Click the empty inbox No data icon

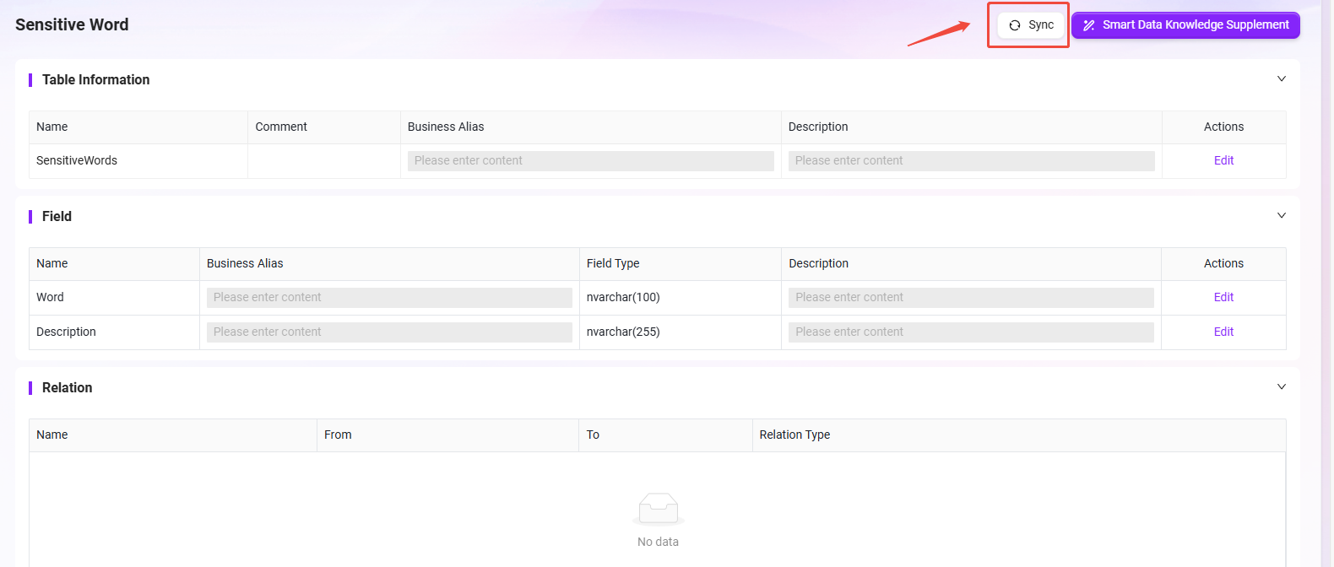[x=658, y=509]
